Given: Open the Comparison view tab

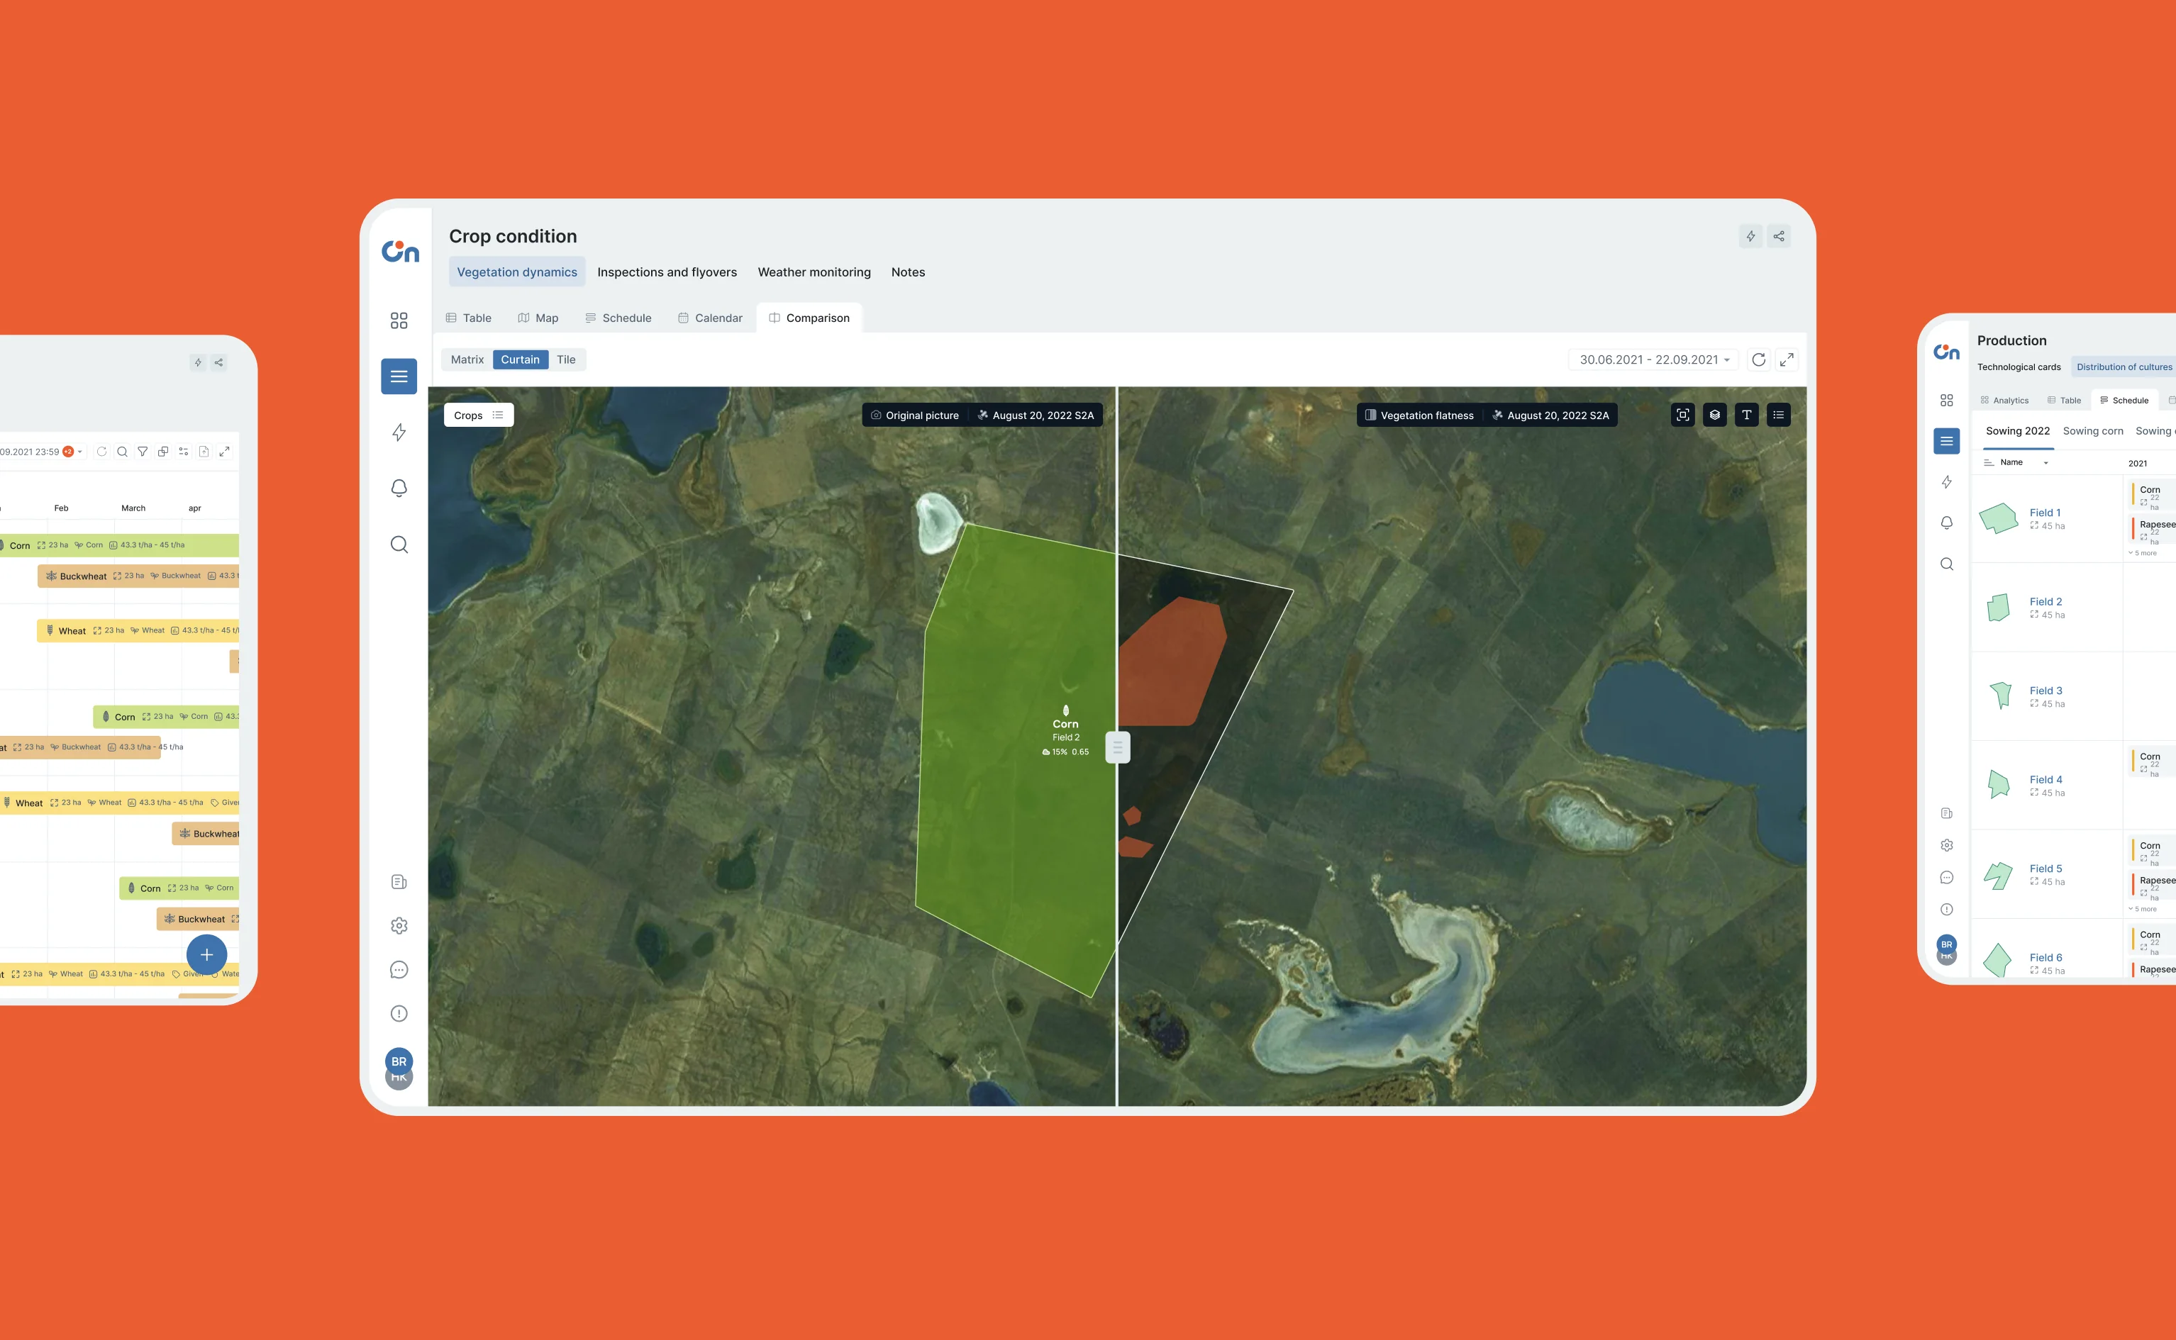Looking at the screenshot, I should coord(809,318).
